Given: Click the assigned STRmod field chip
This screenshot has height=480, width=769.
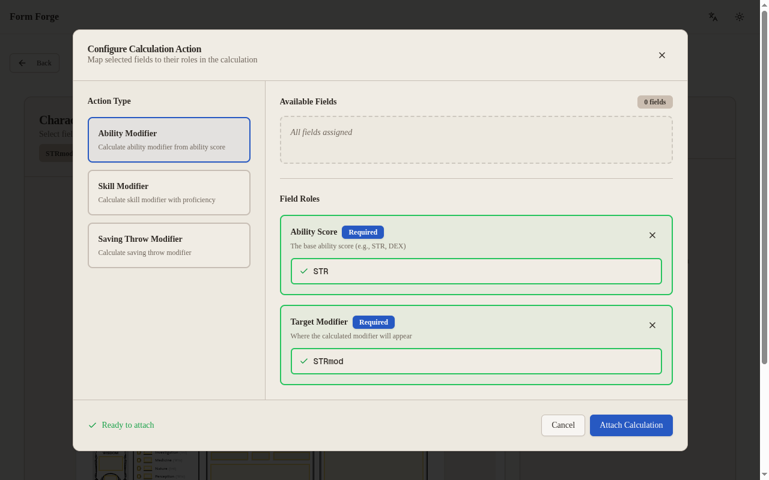Looking at the screenshot, I should [x=476, y=361].
